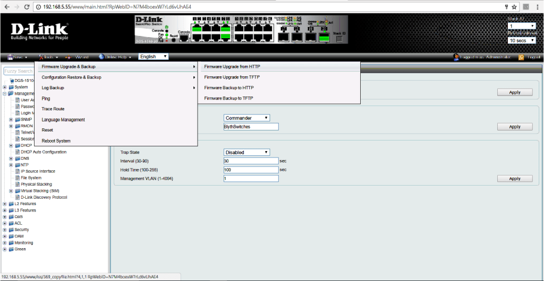Click the Online Help globe icon
The width and height of the screenshot is (544, 281).
coord(100,57)
